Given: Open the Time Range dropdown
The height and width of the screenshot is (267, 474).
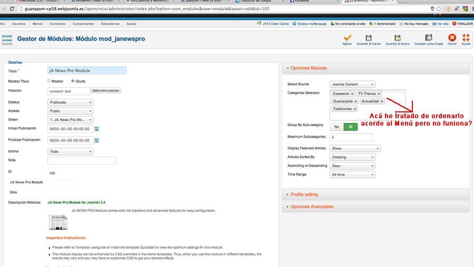Looking at the screenshot, I should point(352,175).
